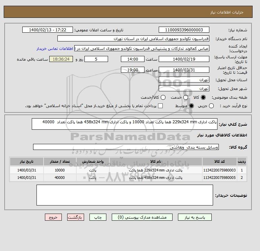The width and height of the screenshot is (260, 251).
Task: Click the بازگشت back button
Action: [x=76, y=217]
